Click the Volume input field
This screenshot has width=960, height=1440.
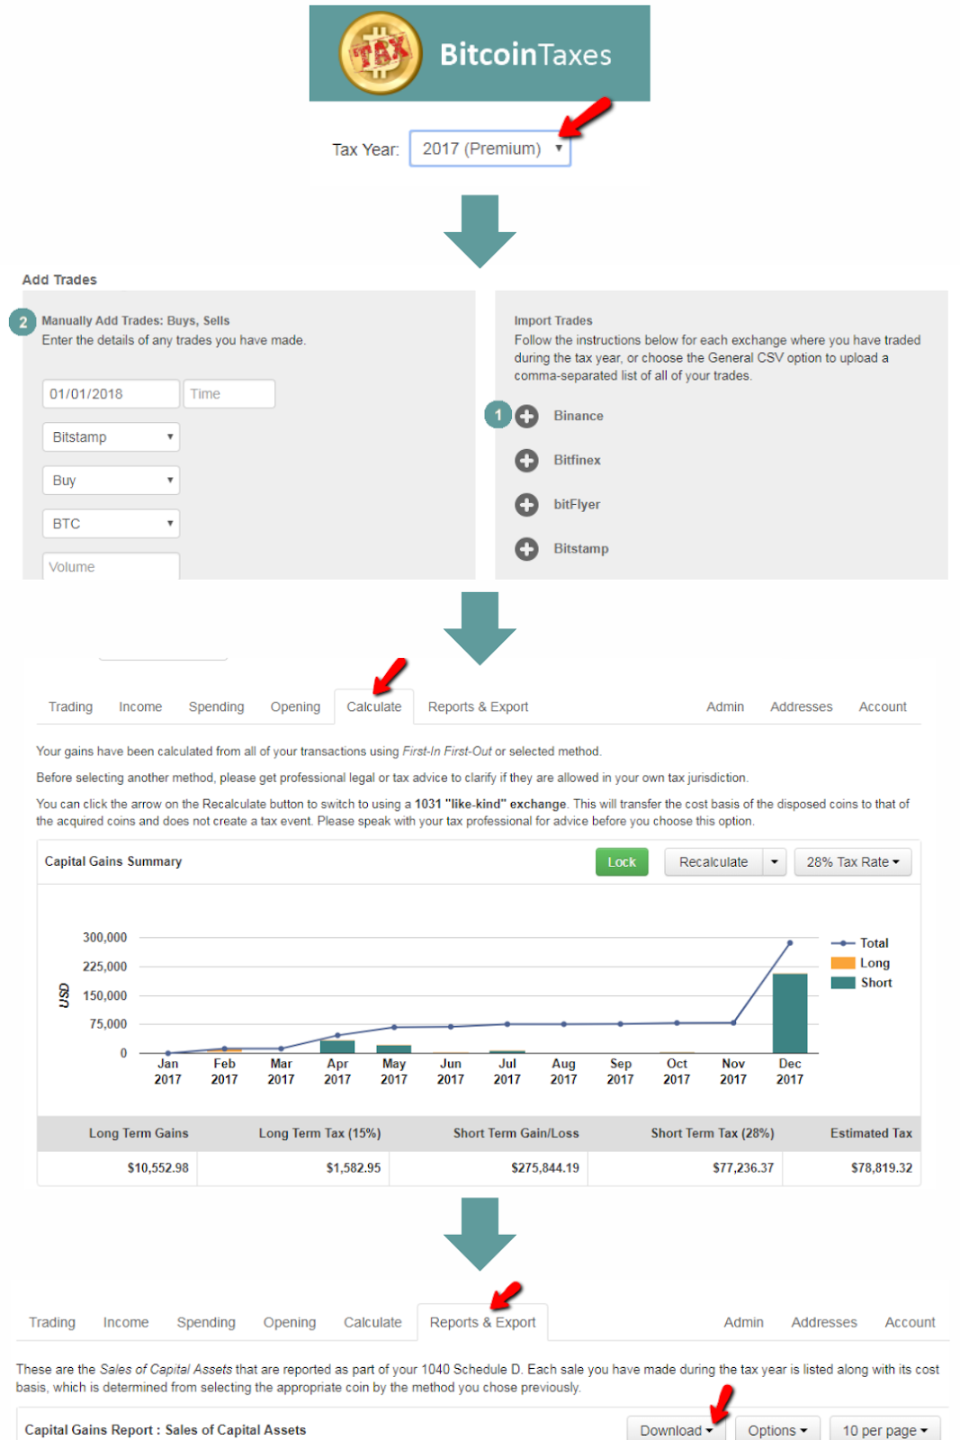tap(111, 566)
